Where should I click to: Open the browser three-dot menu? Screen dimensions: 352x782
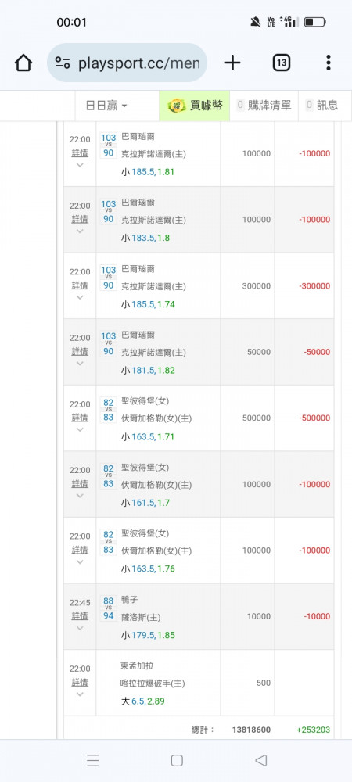pyautogui.click(x=328, y=63)
